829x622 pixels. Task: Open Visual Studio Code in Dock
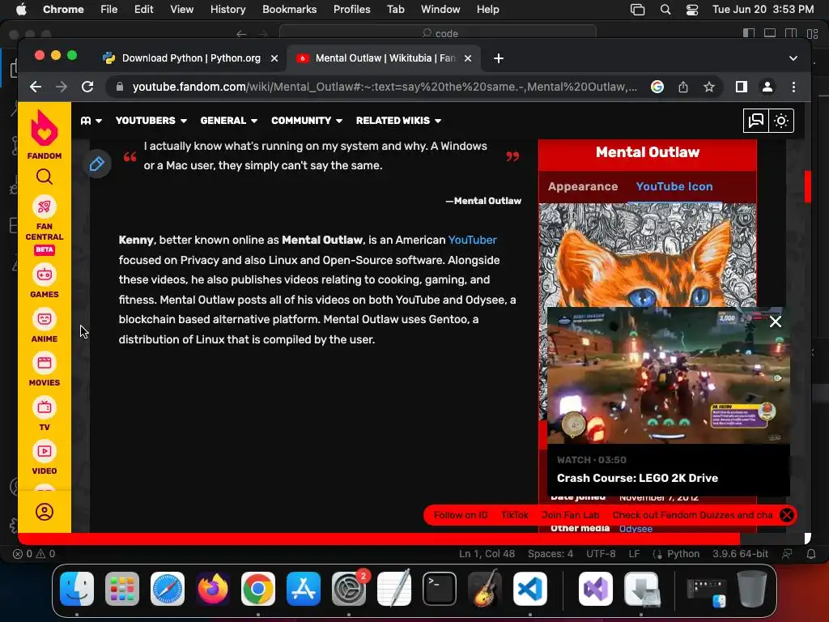pyautogui.click(x=529, y=589)
